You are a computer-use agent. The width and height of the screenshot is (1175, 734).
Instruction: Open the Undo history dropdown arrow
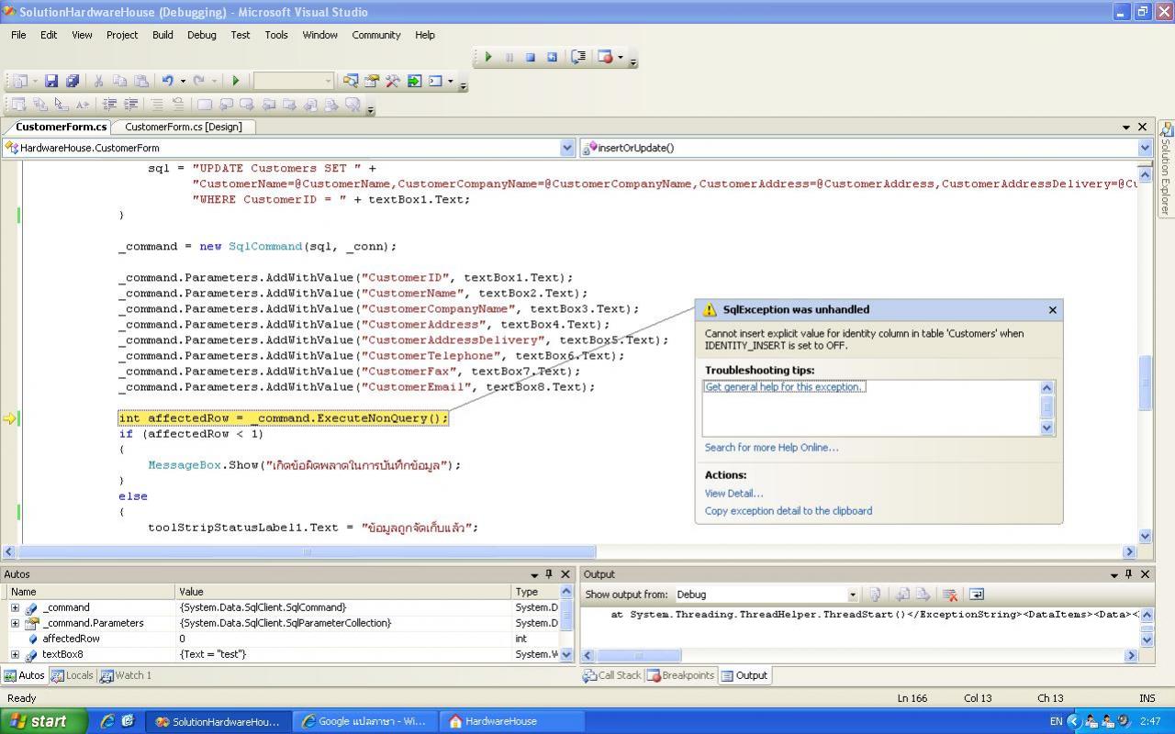click(x=183, y=81)
